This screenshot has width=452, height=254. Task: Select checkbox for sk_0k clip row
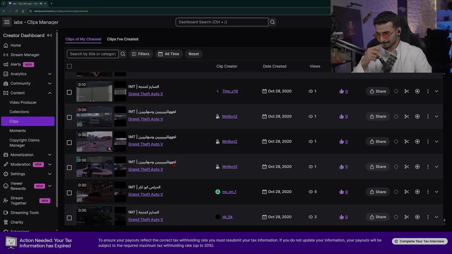tap(69, 218)
